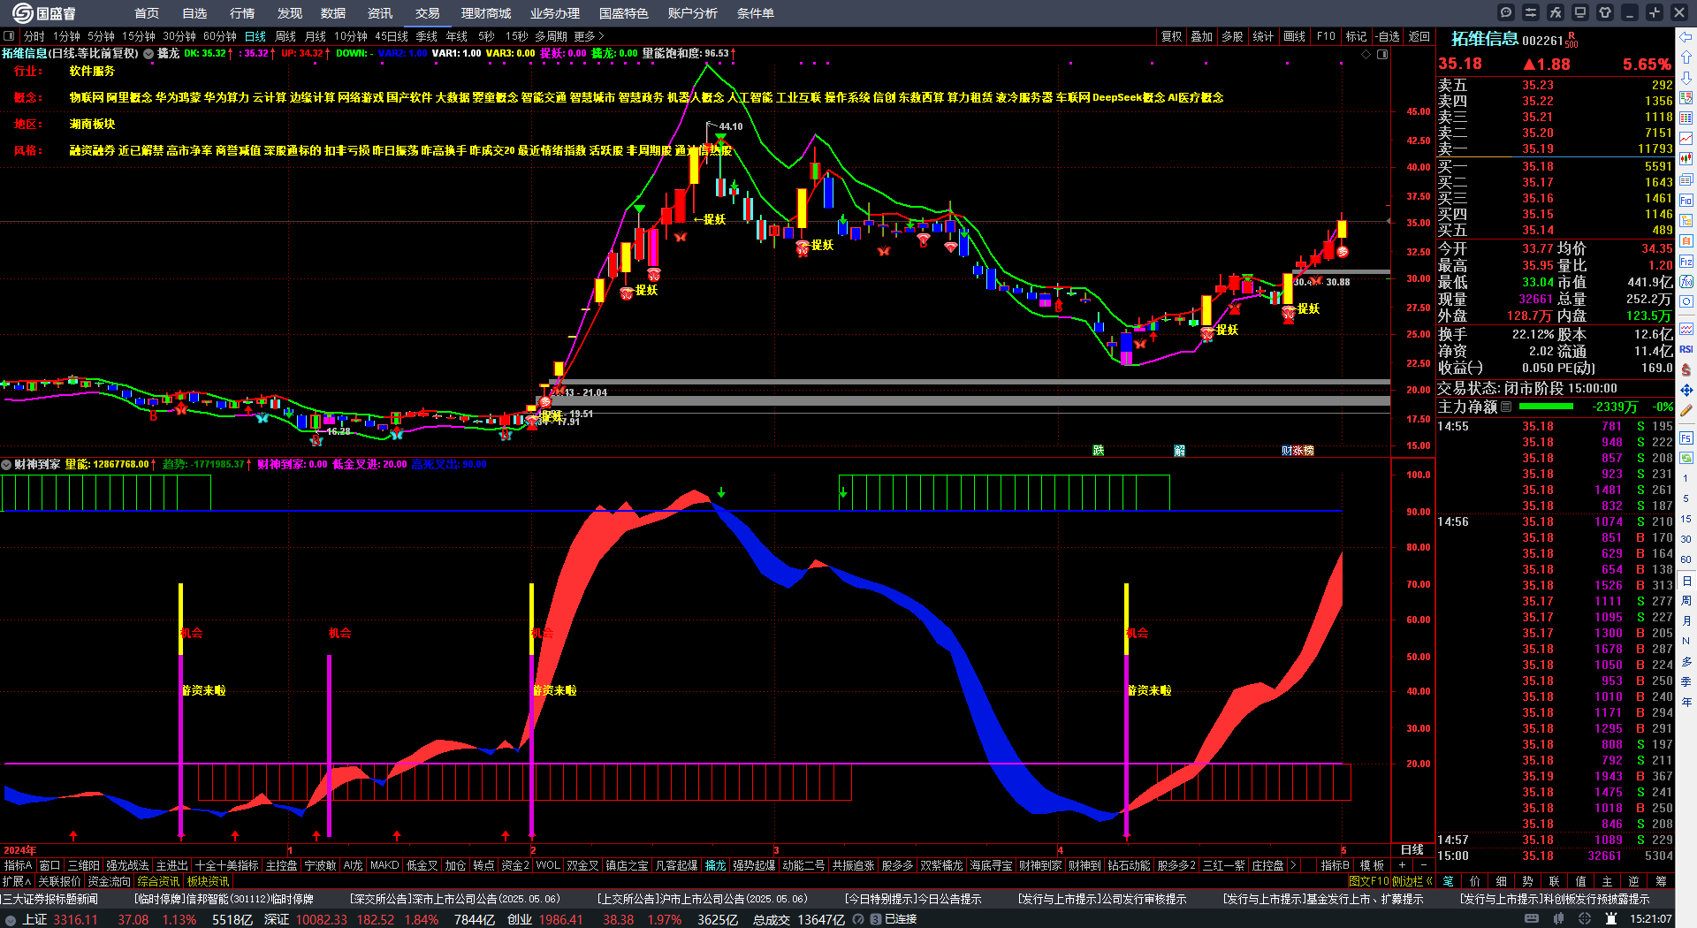Click the 国盛睿 logo icon

[x=22, y=13]
